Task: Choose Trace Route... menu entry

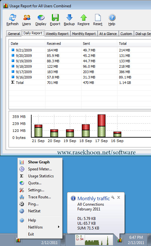Action: coord(39,197)
